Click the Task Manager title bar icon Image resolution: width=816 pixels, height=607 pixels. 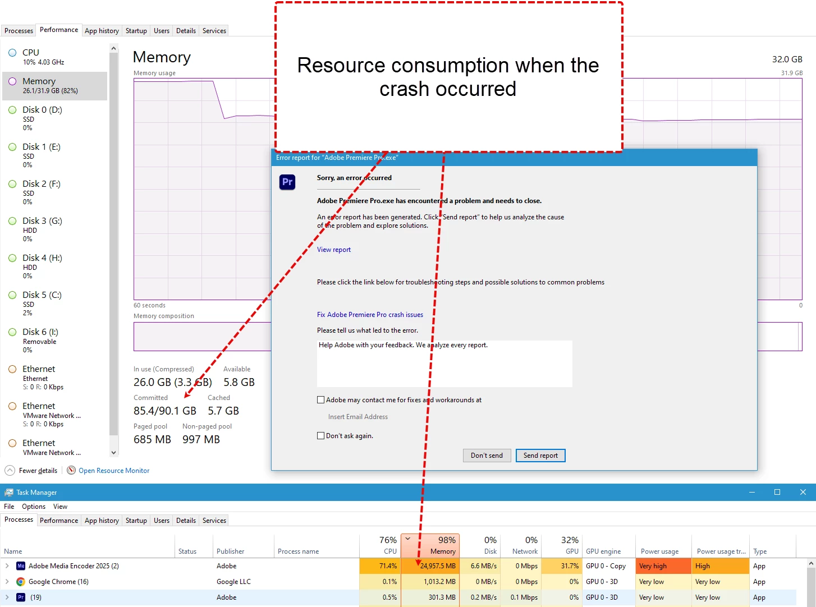[9, 492]
